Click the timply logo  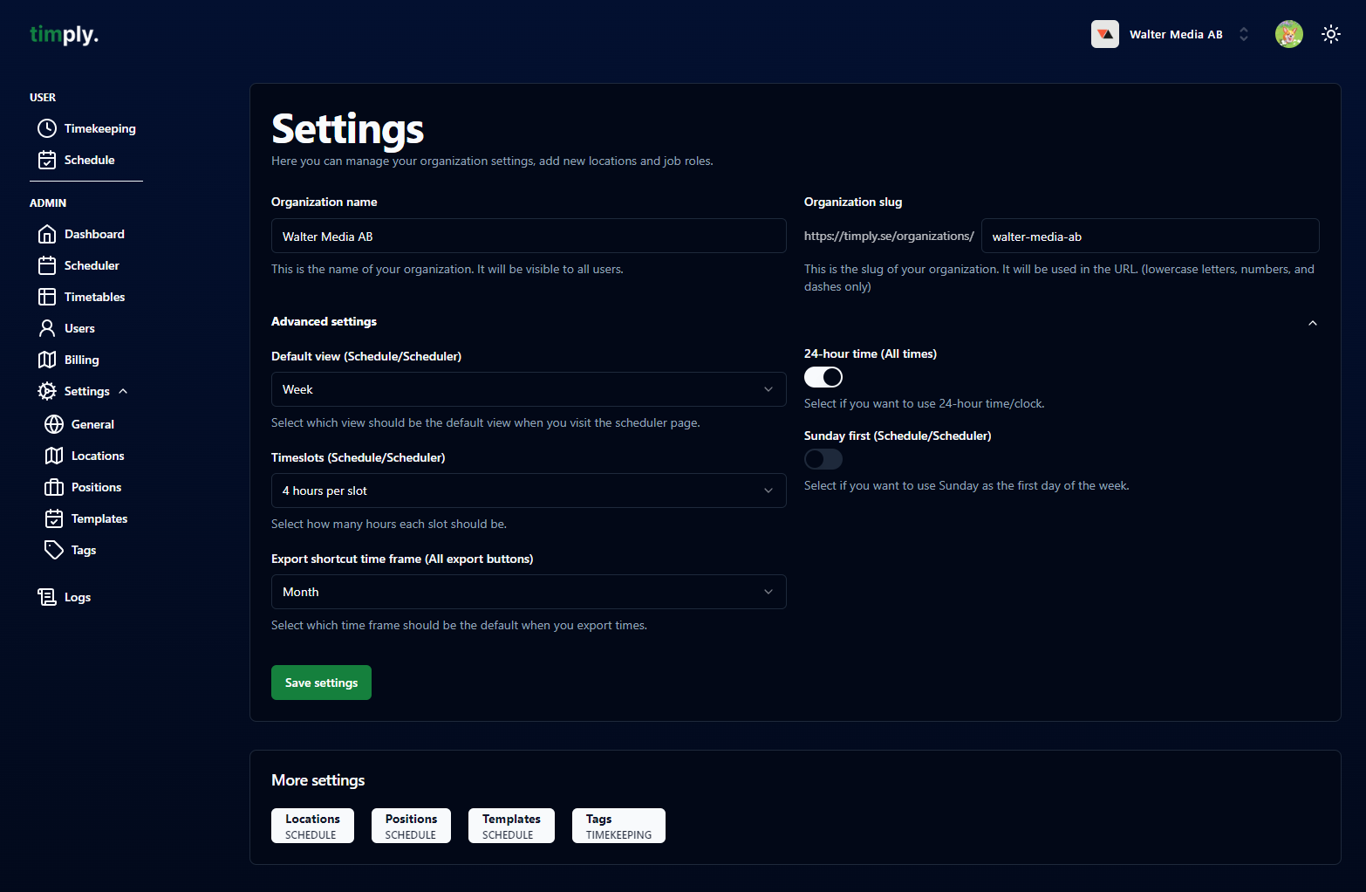64,35
